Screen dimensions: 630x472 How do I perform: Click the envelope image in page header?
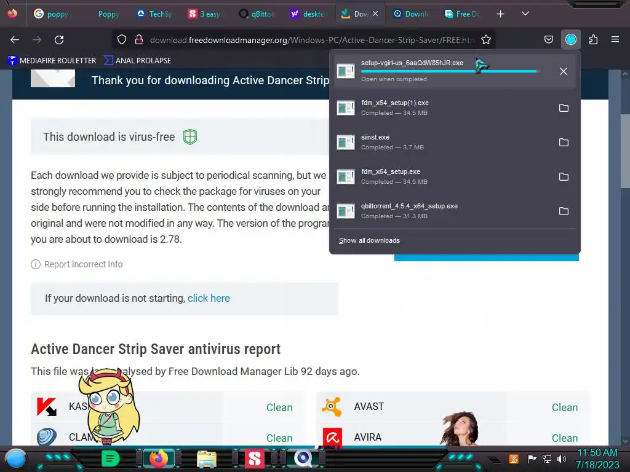click(53, 78)
